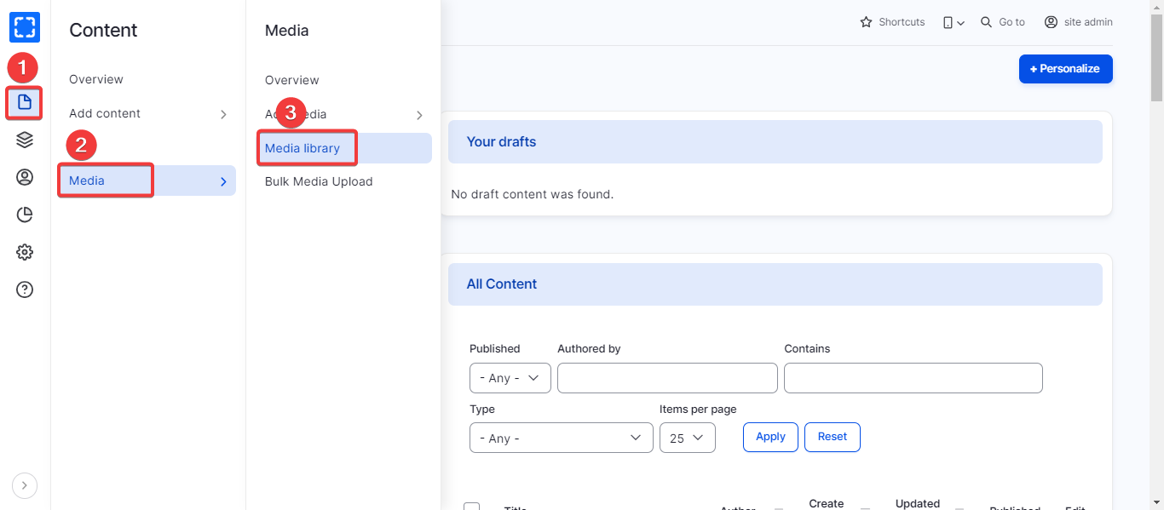Select Media library menu item
Viewport: 1164px width, 510px height.
[303, 148]
